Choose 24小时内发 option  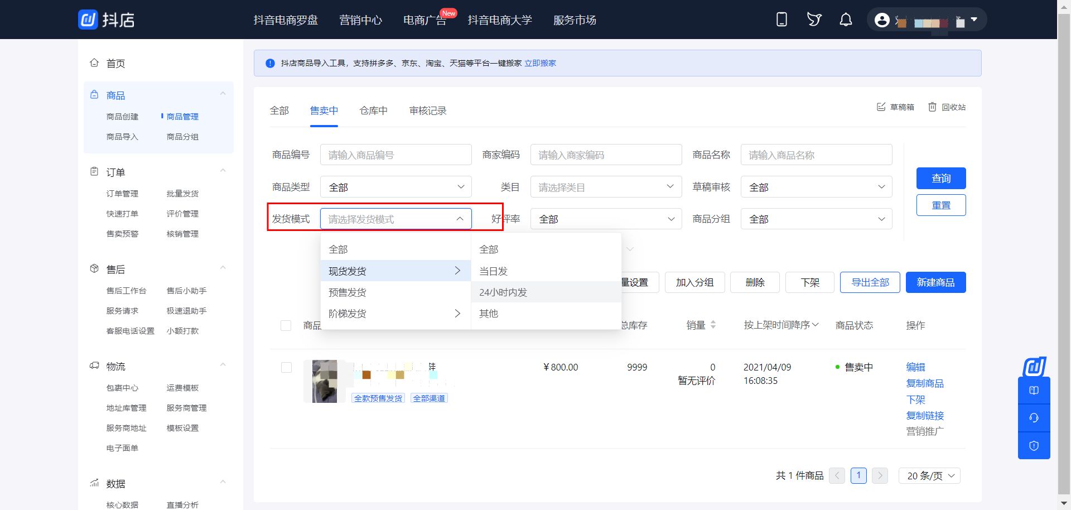tap(546, 292)
